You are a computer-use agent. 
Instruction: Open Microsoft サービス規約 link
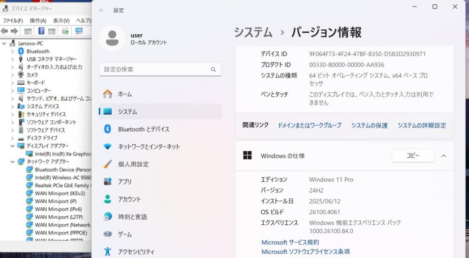tap(290, 242)
